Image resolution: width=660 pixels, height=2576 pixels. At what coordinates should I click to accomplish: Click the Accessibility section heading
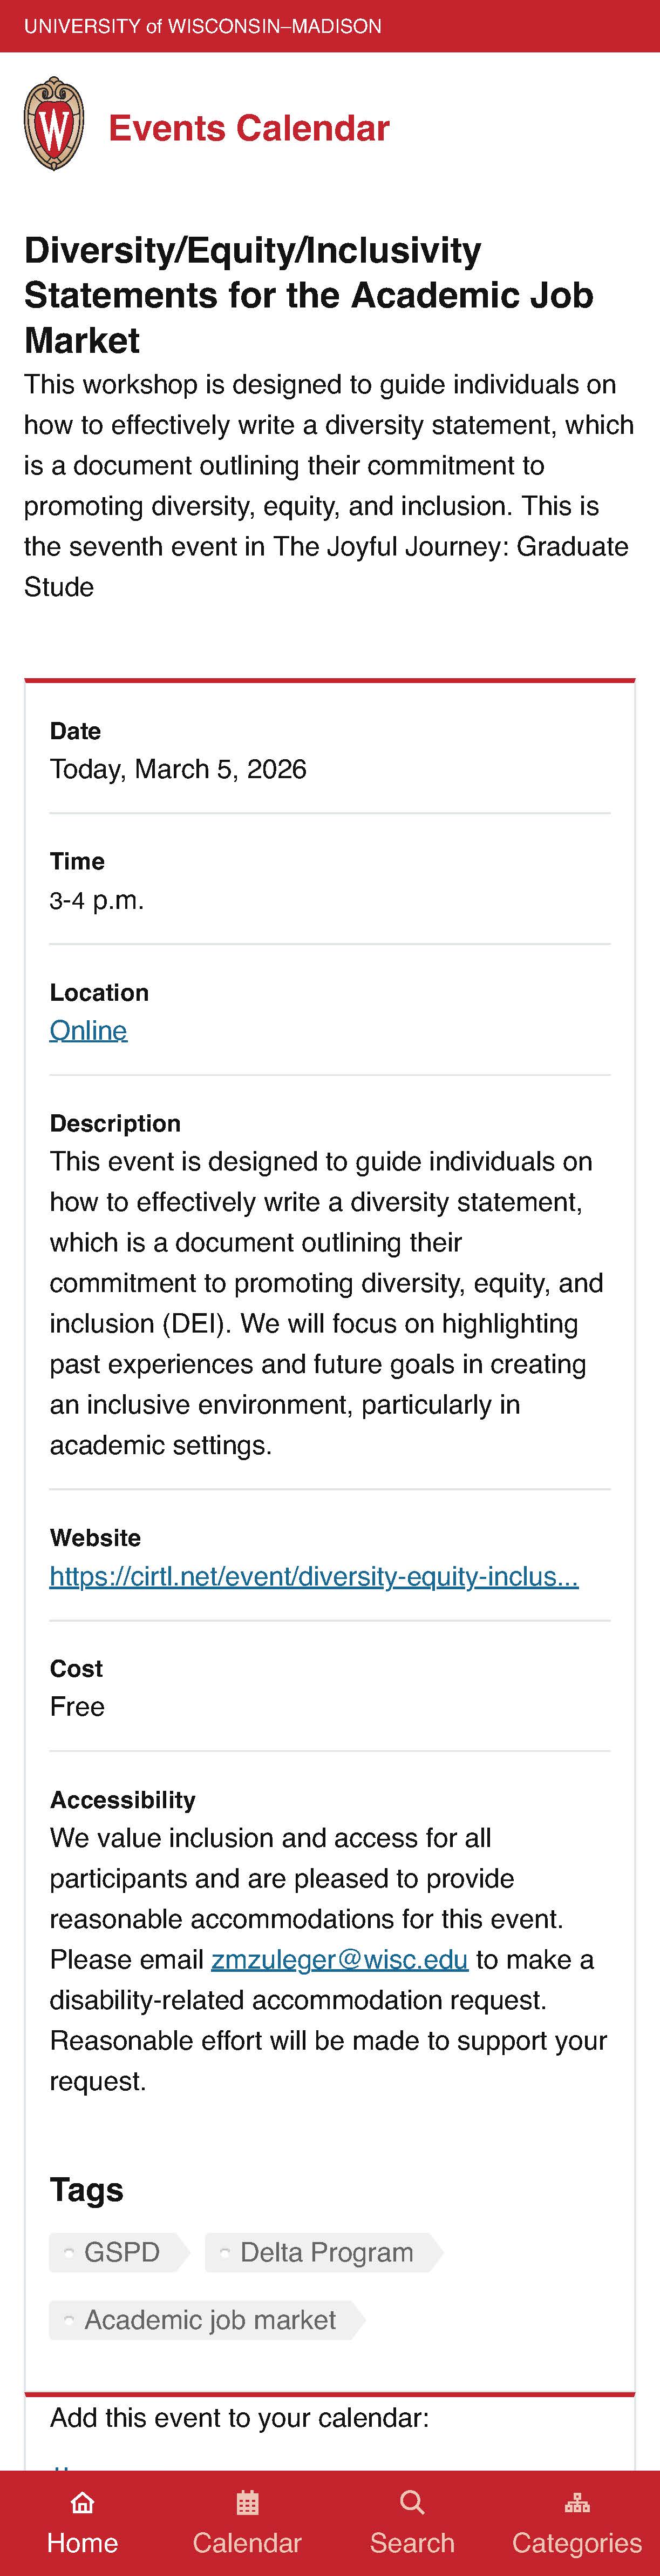[x=123, y=1800]
